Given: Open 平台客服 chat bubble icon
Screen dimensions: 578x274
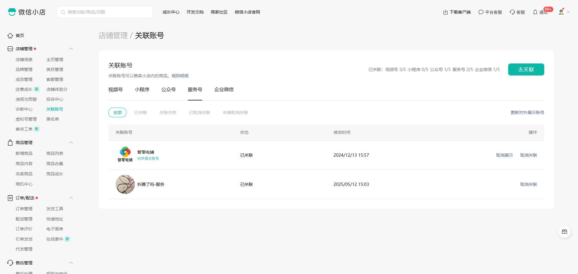Looking at the screenshot, I should click(481, 12).
